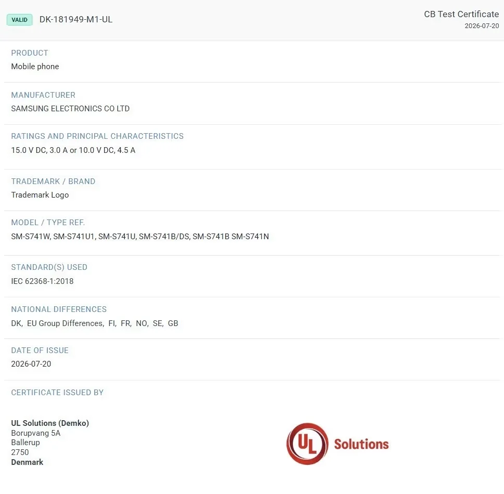
Task: Click UL Solutions (Demko) issuer name
Action: 50,423
